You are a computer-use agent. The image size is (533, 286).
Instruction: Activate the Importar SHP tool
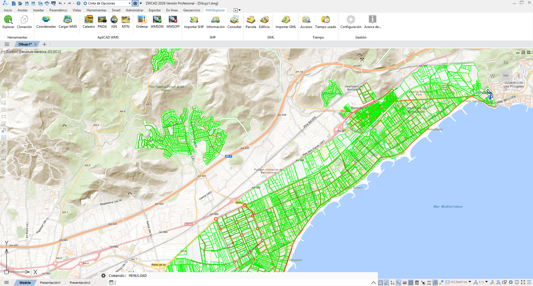point(194,22)
